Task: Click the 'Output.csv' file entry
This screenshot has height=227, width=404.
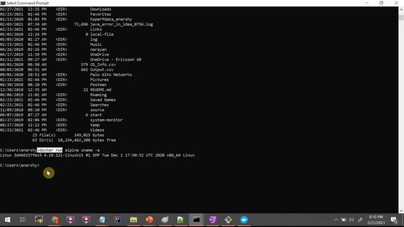Action: pos(102,69)
